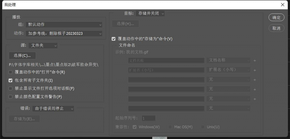Enable 禁止颜色配置文件警告(P) checkbox

click(x=10, y=97)
